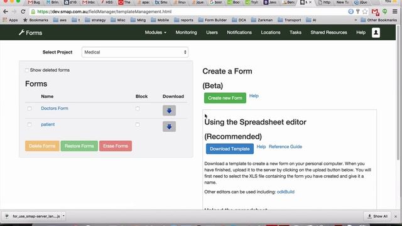Viewport: 402px width, 226px height.
Task: Open the Form Builder bookmarks folder
Action: (212, 20)
